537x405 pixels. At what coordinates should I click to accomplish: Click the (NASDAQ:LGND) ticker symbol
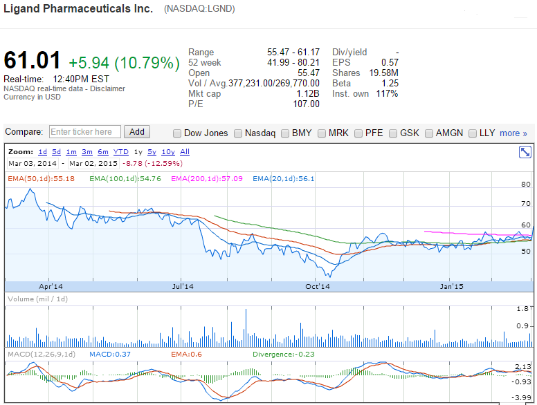tap(199, 9)
